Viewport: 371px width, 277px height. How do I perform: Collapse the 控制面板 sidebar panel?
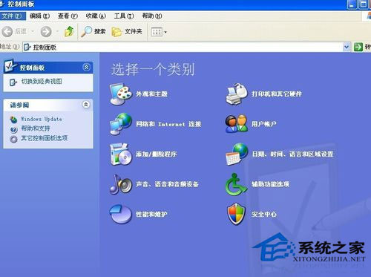tap(86, 67)
